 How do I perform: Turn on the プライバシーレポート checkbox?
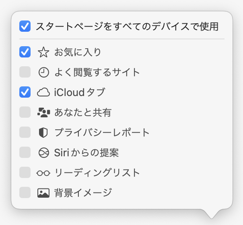tap(25, 132)
